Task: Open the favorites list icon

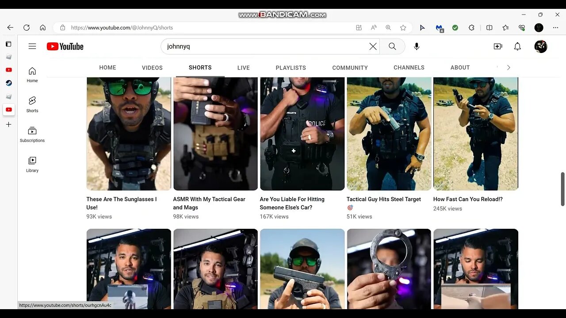Action: coord(505,27)
